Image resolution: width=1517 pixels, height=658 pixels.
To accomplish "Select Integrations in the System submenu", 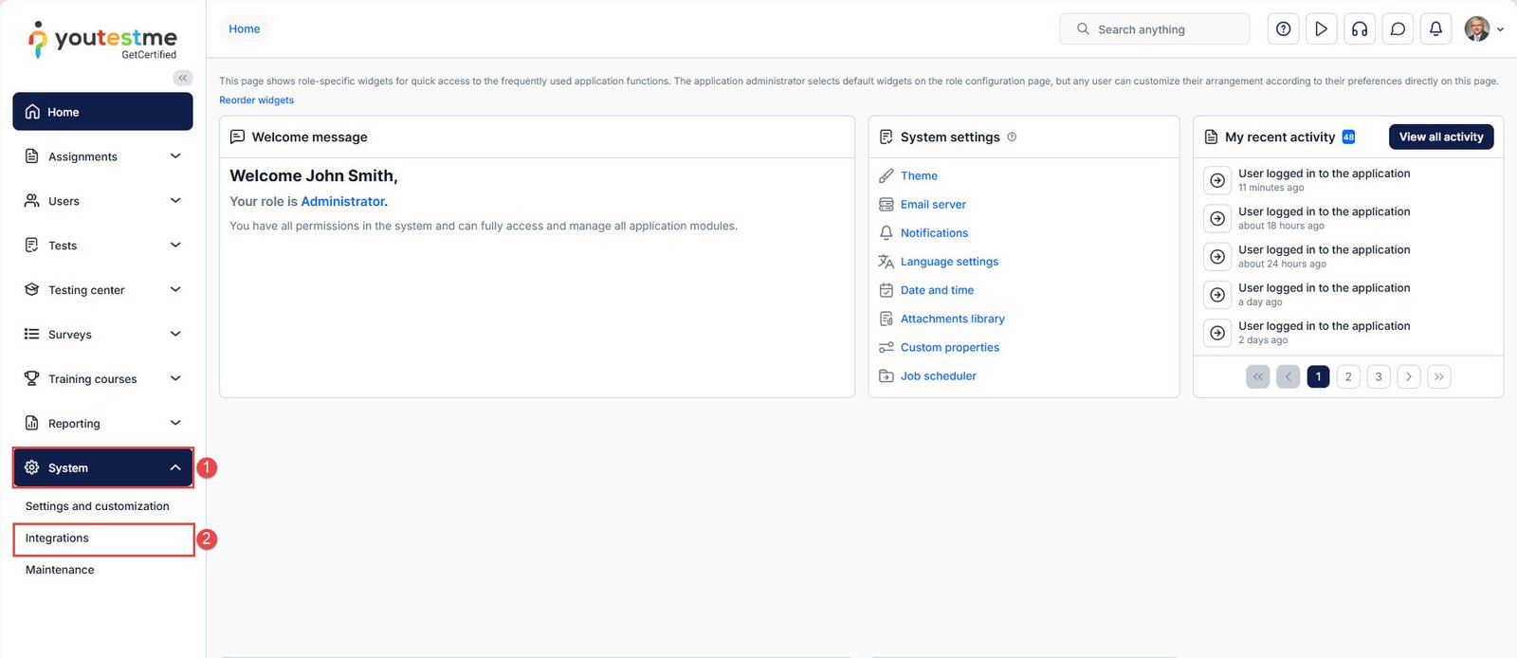I will pyautogui.click(x=57, y=539).
